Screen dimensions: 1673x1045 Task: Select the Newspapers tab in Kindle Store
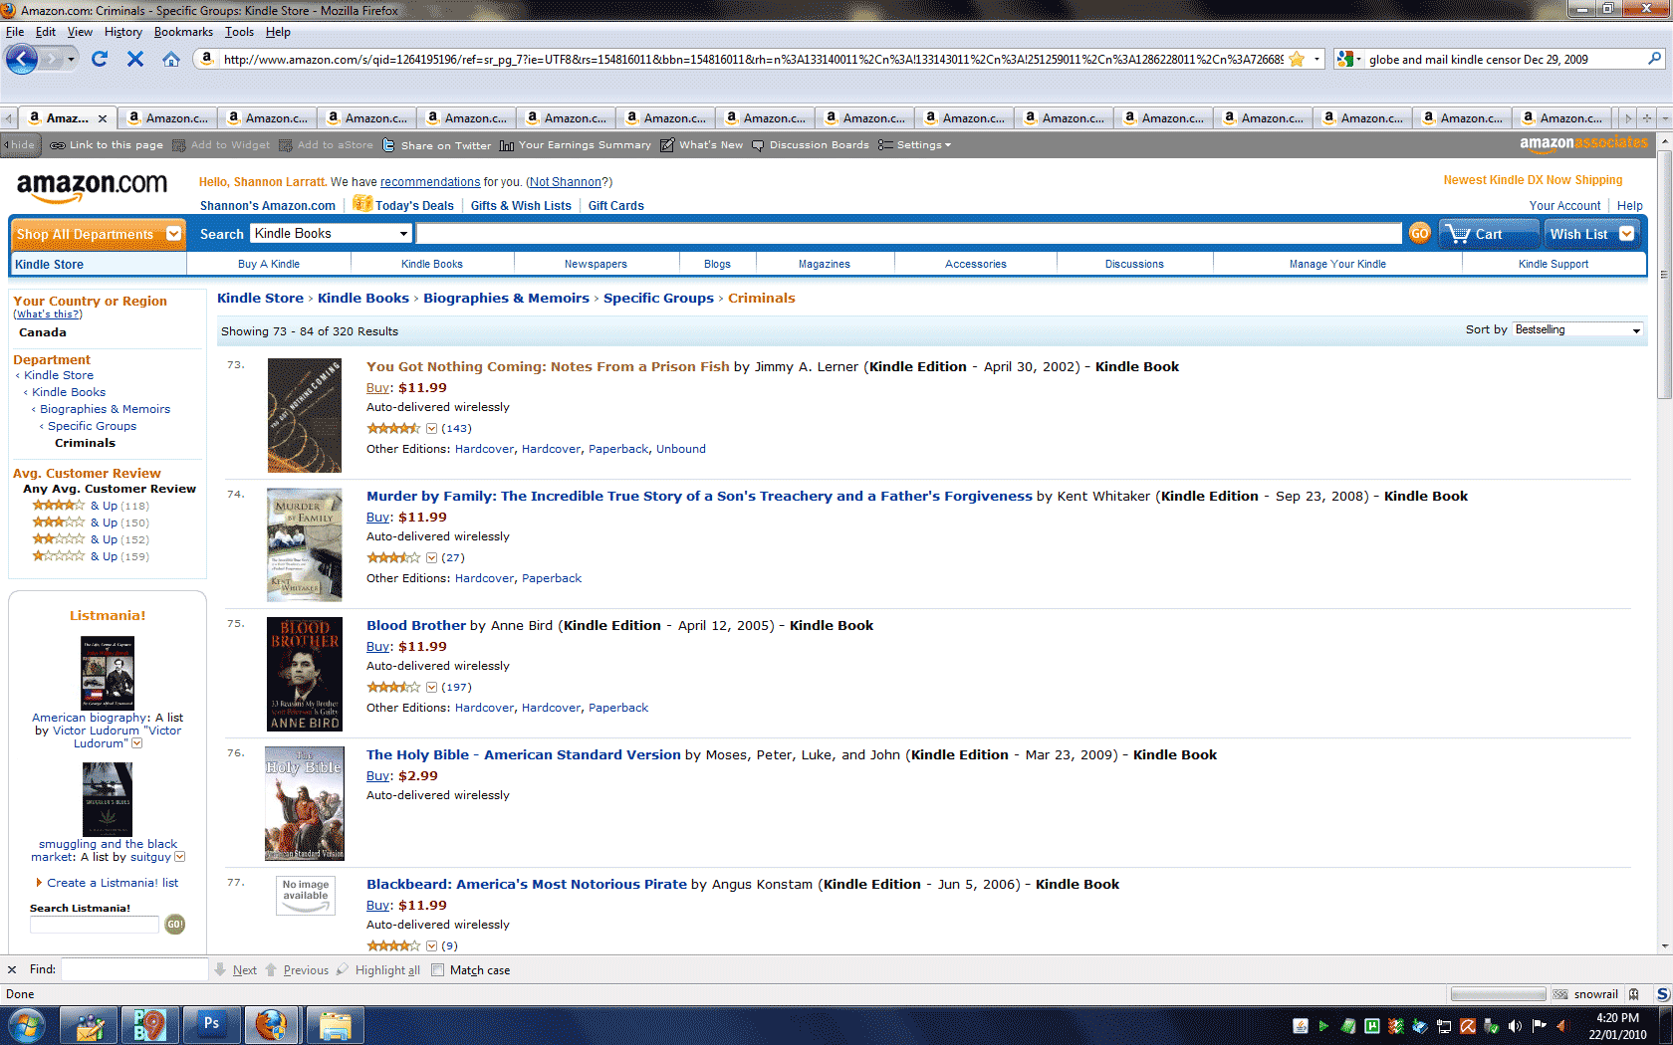coord(596,264)
